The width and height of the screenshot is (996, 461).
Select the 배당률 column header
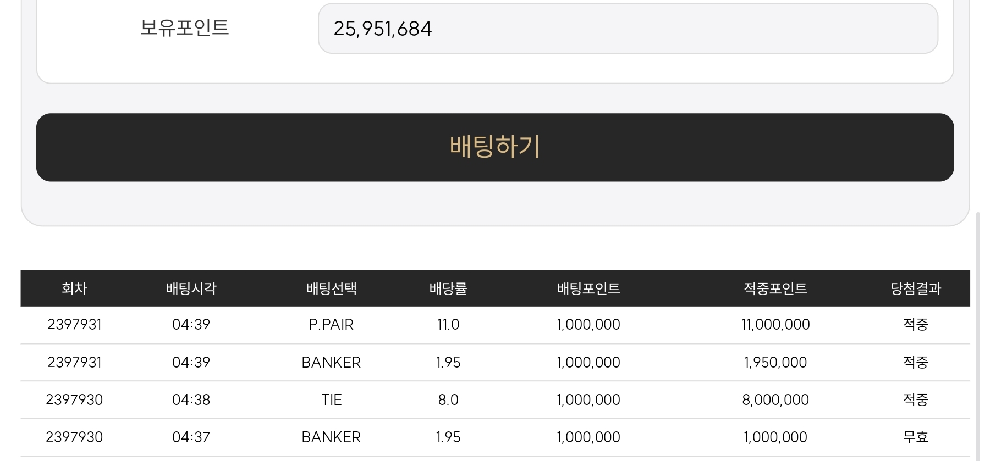pos(448,288)
